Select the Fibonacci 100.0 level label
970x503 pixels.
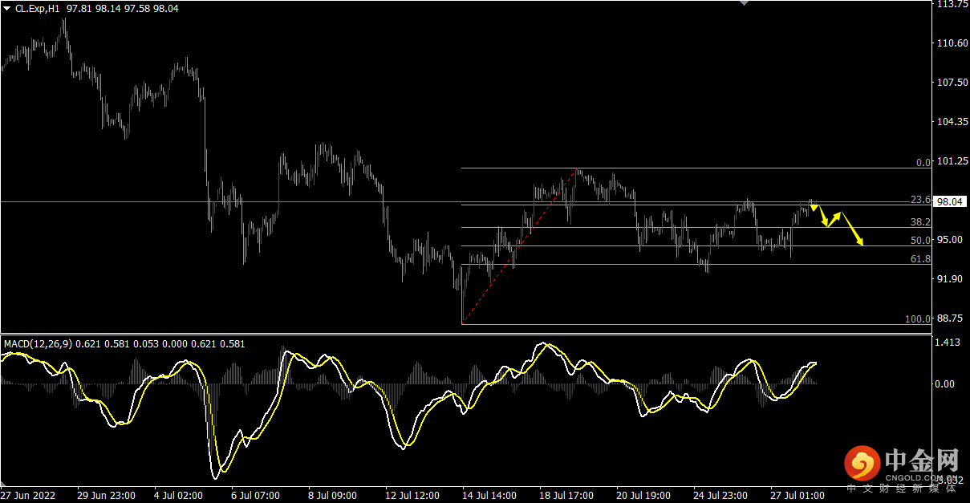(x=917, y=319)
